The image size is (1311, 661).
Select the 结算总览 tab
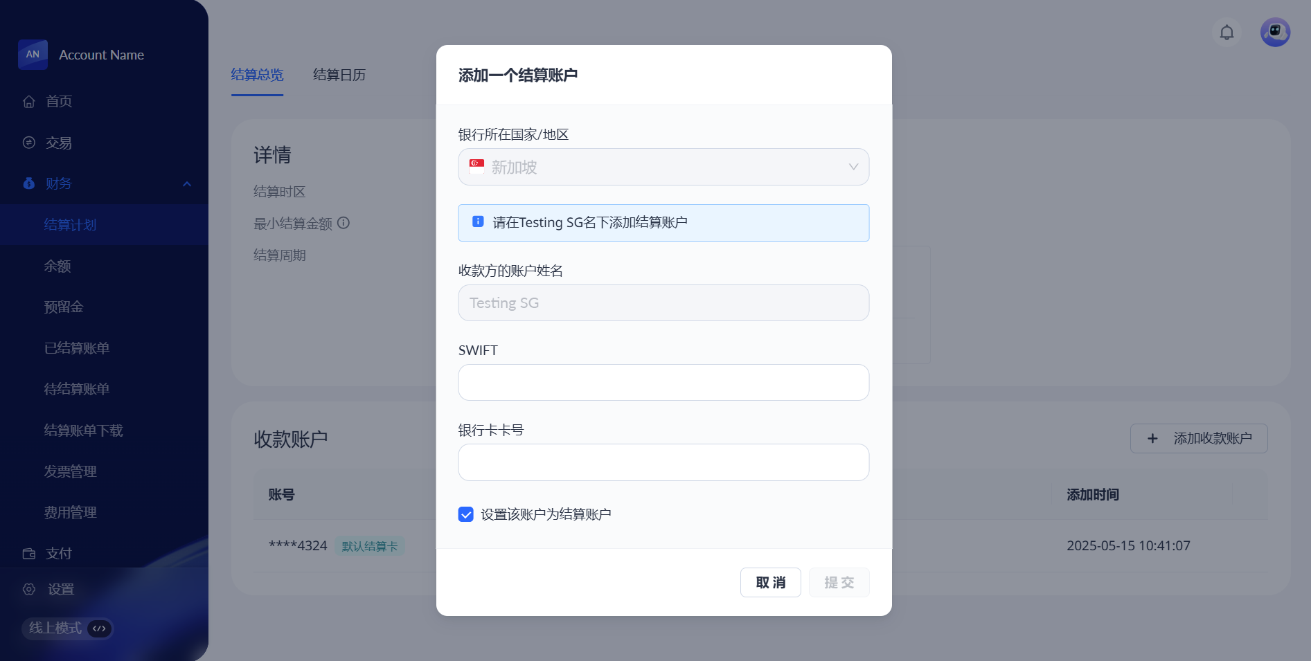tap(257, 75)
